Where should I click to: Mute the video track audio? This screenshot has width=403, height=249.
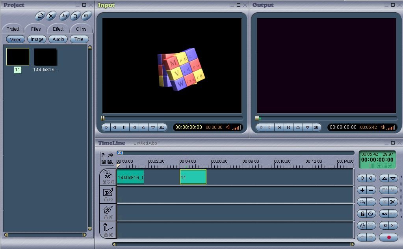pyautogui.click(x=112, y=182)
